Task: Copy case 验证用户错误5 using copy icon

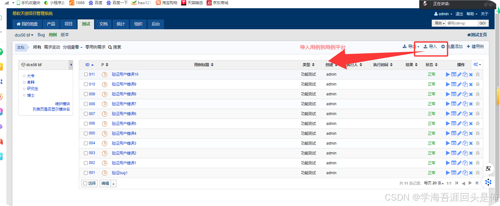Action: (465, 124)
